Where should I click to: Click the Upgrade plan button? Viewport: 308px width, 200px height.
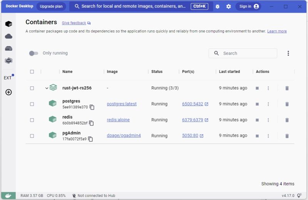point(51,7)
